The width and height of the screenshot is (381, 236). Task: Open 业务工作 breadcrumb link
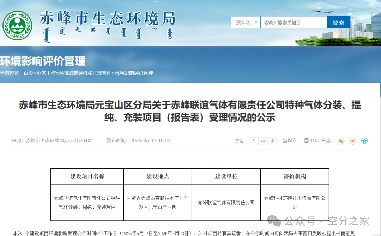point(46,73)
